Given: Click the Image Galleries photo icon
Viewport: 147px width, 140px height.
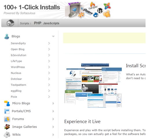Looking at the screenshot, I should [7, 127].
